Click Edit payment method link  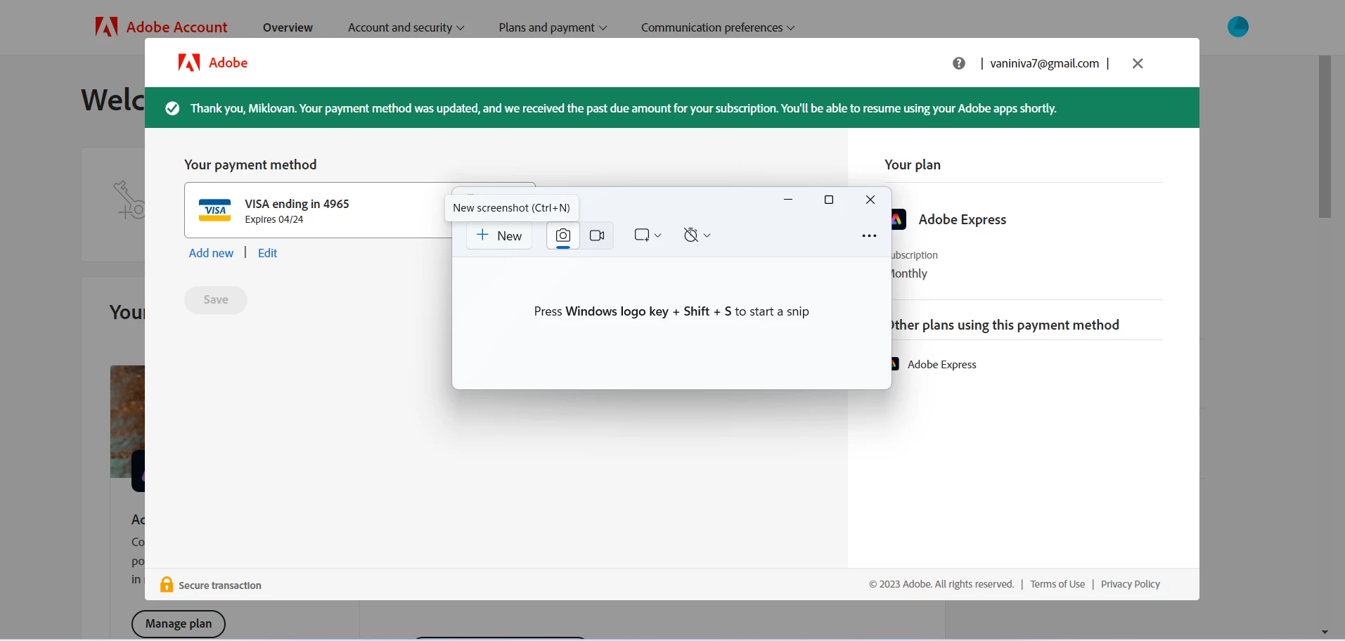point(267,253)
